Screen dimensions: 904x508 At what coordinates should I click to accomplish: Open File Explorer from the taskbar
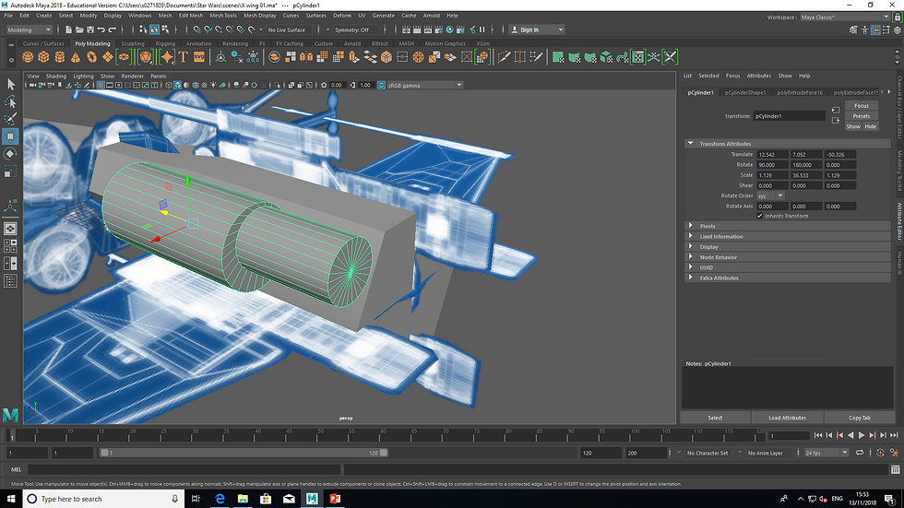coord(243,499)
